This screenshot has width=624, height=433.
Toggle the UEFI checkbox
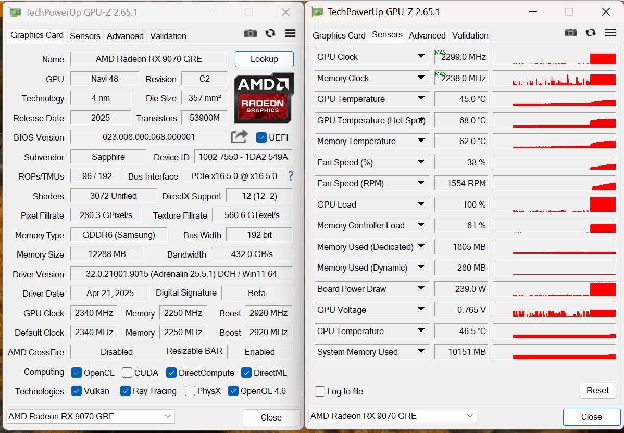(x=261, y=137)
